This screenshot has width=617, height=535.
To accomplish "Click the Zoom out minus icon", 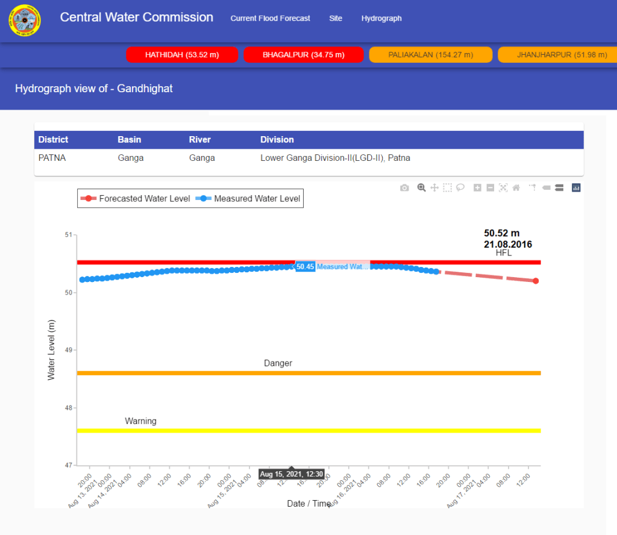I will [x=490, y=188].
